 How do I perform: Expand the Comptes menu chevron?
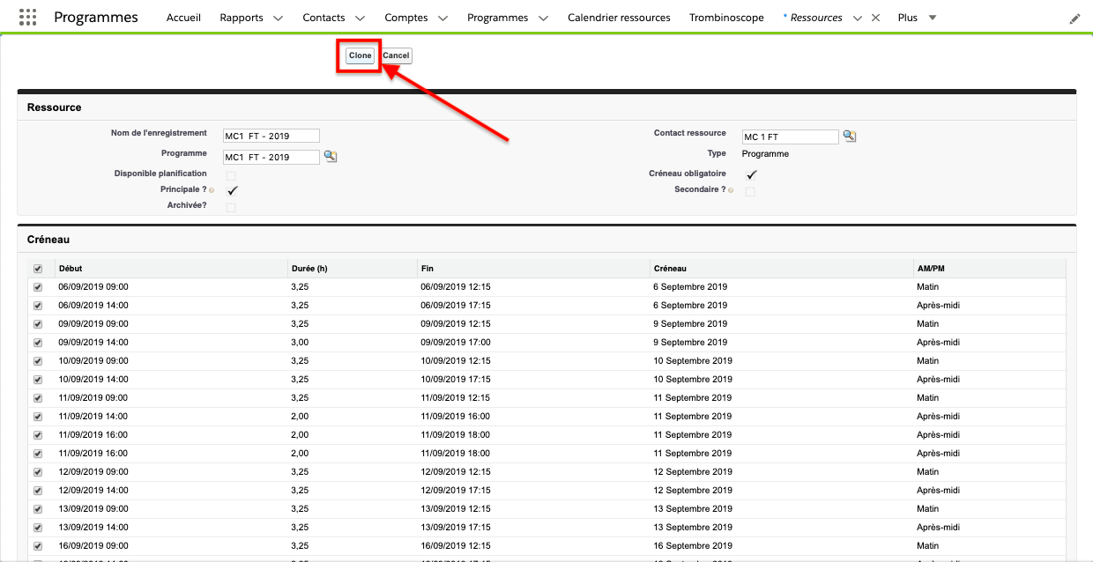click(x=442, y=18)
